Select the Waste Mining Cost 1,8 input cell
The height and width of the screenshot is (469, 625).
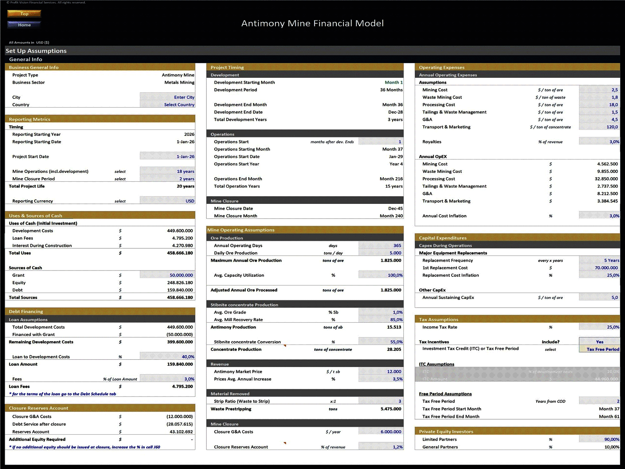point(599,97)
